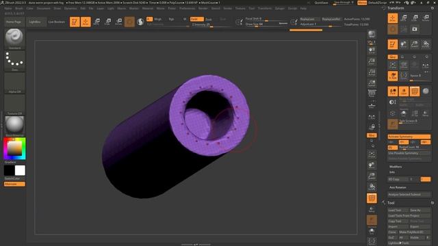The height and width of the screenshot is (246, 438).
Task: Toggle the >M< mirror symmetry button
Action: tap(426, 142)
